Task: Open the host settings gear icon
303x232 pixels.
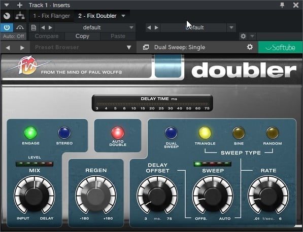Action: [243, 36]
